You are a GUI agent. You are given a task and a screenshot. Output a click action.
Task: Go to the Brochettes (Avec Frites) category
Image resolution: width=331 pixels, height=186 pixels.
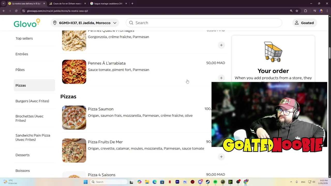point(29,118)
